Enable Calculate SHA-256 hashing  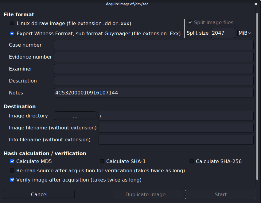192,161
